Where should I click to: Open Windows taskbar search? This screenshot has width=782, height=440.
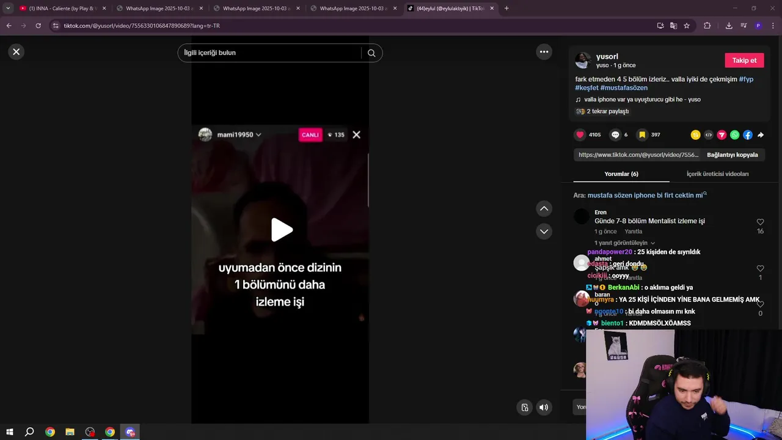[29, 432]
